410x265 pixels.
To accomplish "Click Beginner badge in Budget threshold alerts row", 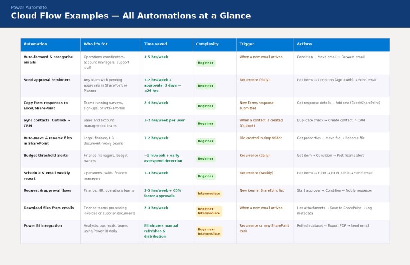I will (x=205, y=159).
